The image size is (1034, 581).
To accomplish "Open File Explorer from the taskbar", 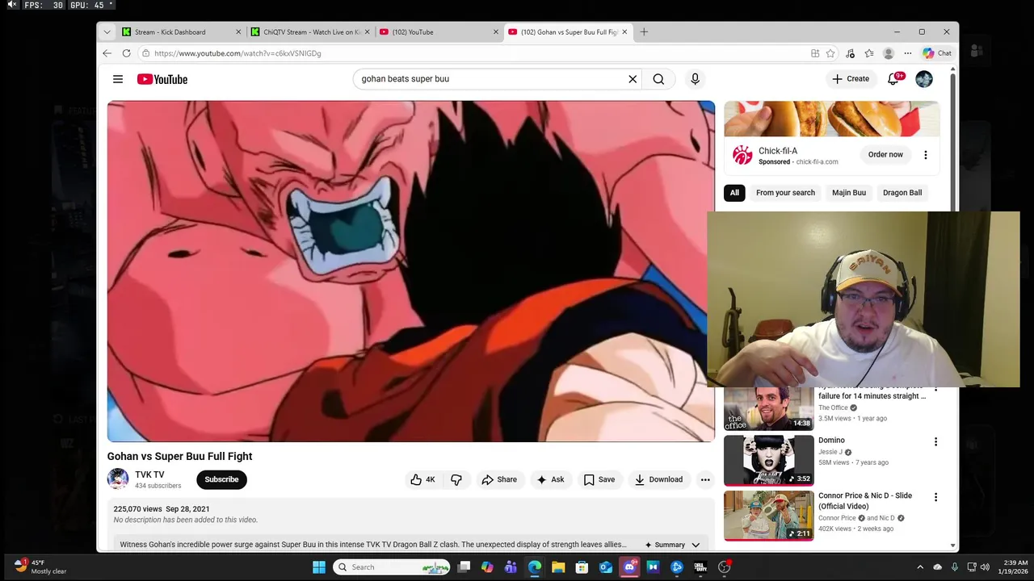I will (x=558, y=567).
